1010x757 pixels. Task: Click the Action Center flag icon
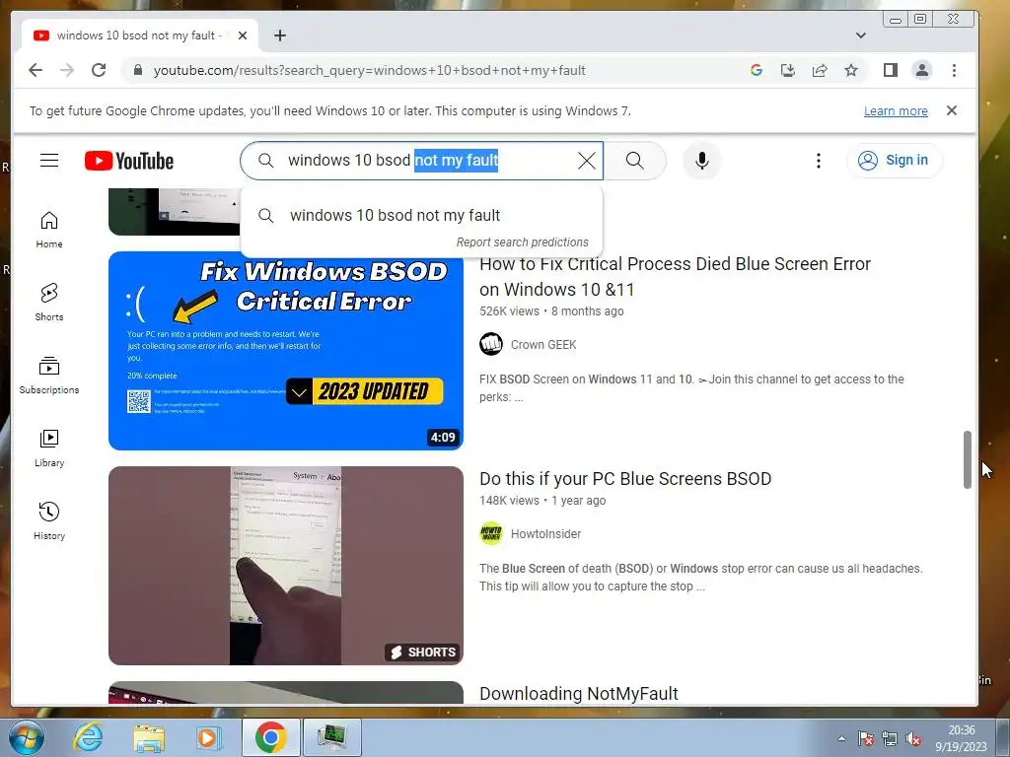click(x=866, y=739)
